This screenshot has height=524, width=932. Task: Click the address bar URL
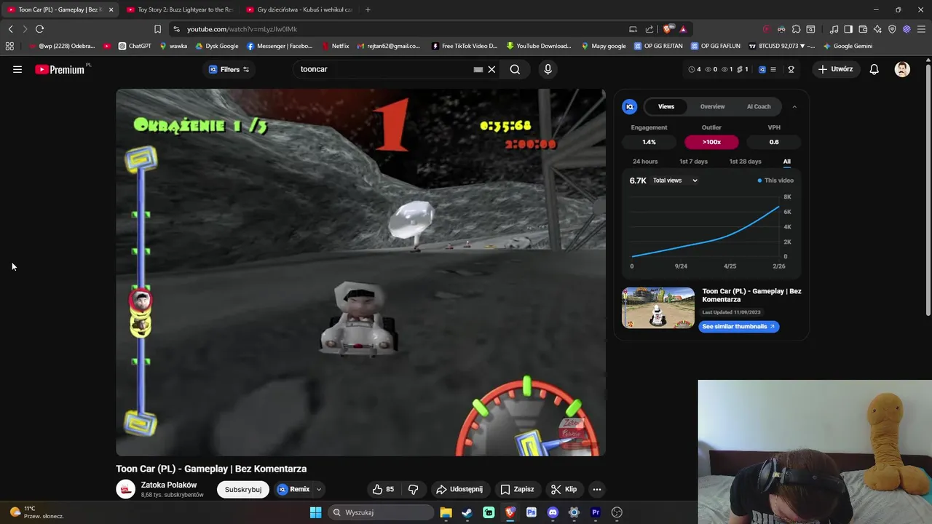click(x=242, y=29)
